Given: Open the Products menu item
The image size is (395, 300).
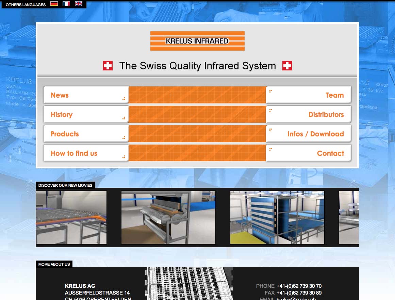Looking at the screenshot, I should [86, 134].
